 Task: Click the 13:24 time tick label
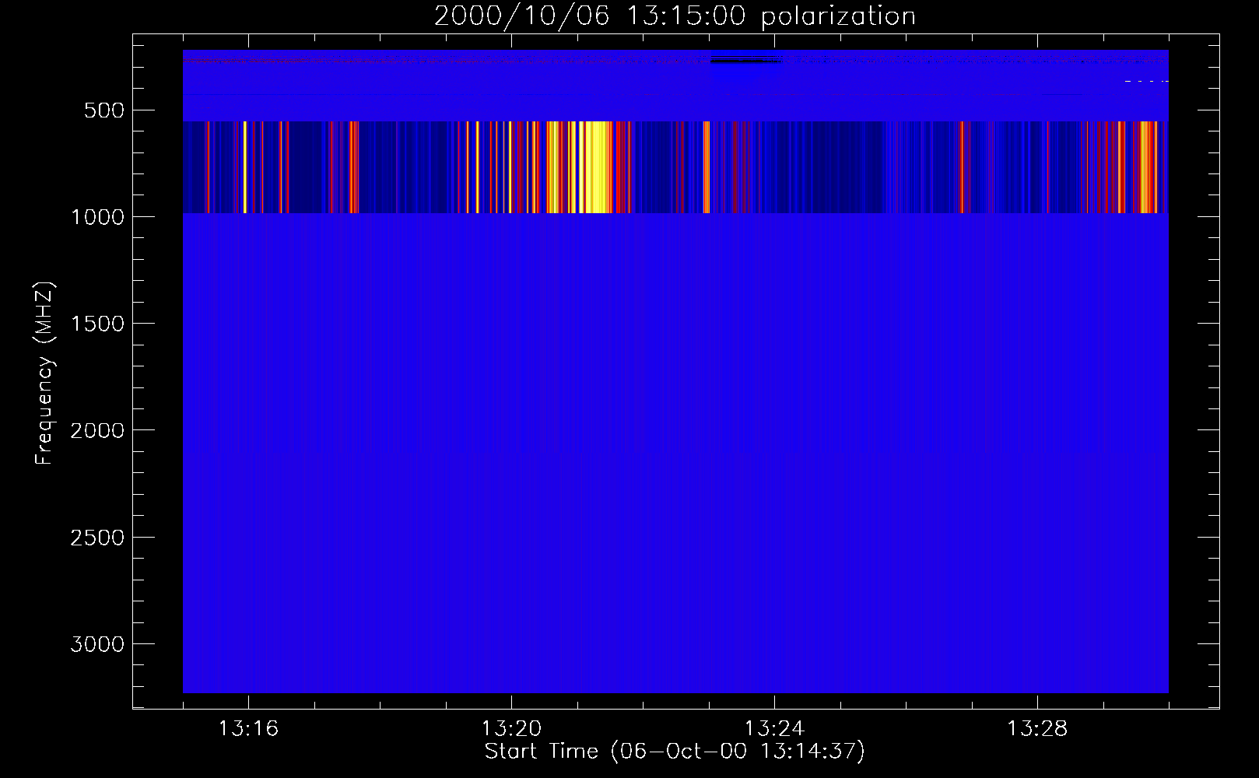[x=774, y=729]
